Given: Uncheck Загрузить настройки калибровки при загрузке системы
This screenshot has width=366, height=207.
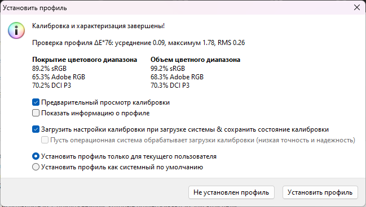Looking at the screenshot, I should [x=36, y=129].
